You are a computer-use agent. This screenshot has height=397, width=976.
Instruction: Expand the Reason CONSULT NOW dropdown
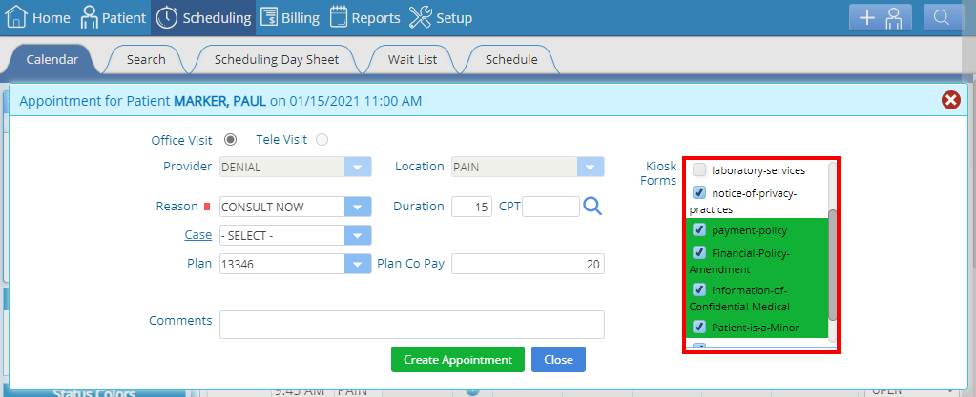tap(357, 207)
